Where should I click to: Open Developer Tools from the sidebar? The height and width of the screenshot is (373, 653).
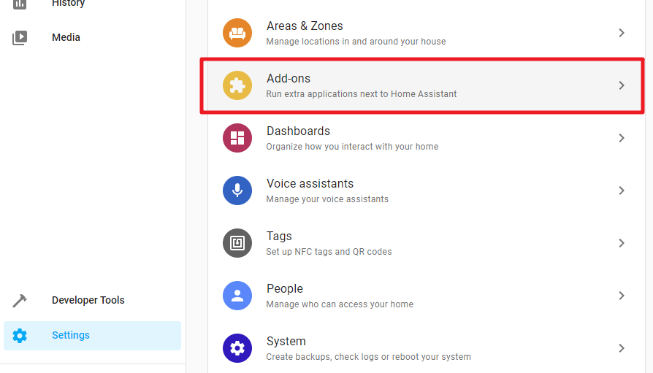[x=88, y=300]
